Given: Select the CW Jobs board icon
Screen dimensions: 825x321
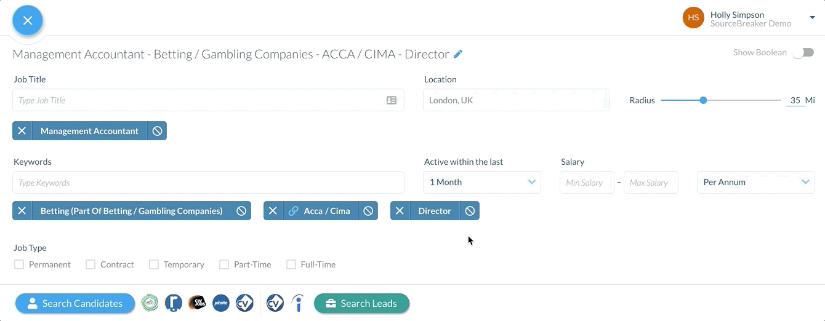Looking at the screenshot, I should pyautogui.click(x=197, y=303).
